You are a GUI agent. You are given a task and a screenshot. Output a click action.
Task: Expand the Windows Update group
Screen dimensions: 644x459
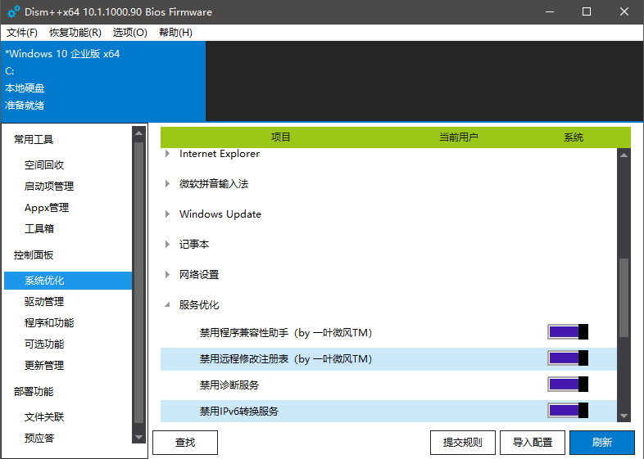click(x=167, y=214)
